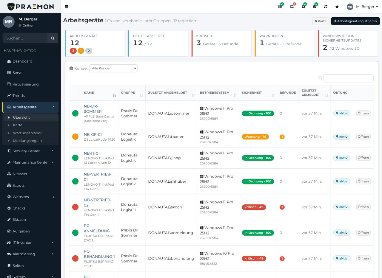Click the sidebar 'Suchen...' search field
This screenshot has width=382, height=278.
25,38
